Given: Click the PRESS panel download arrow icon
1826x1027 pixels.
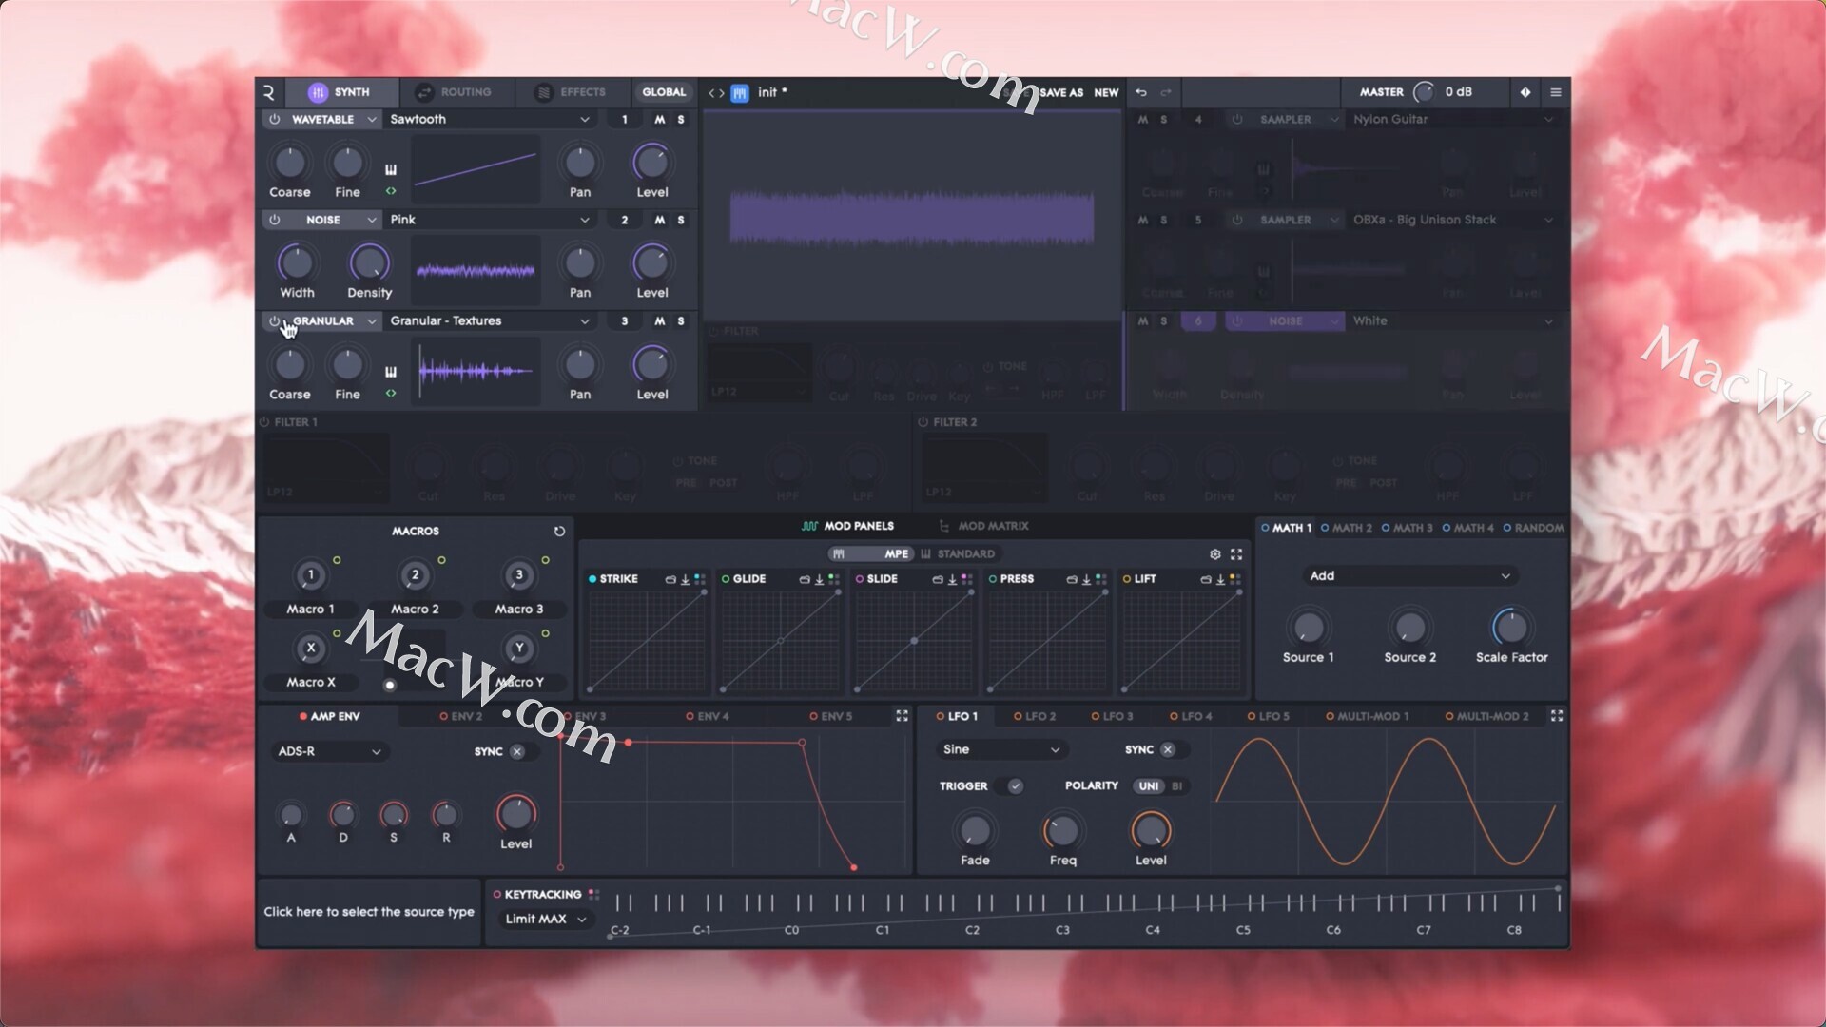Looking at the screenshot, I should point(1086,579).
